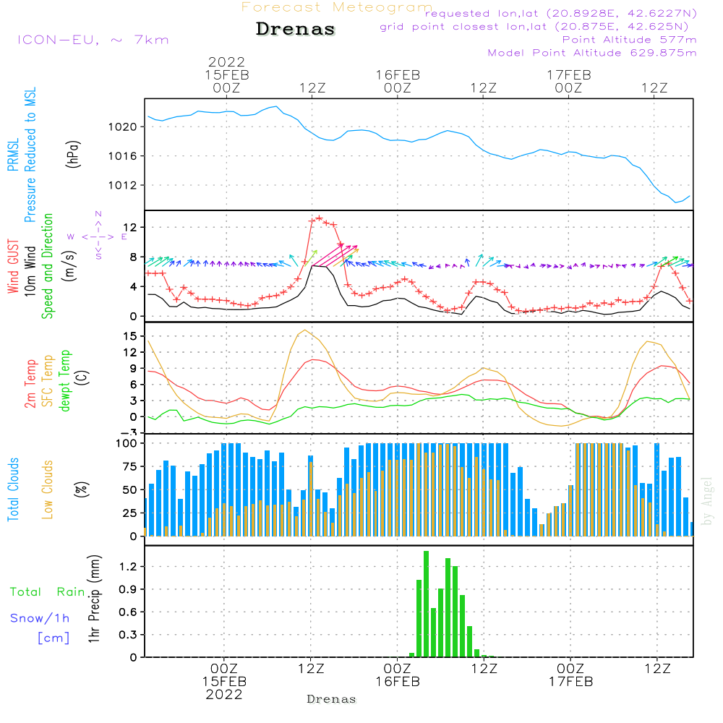Click the wind gust peak marker near 13 m/s

pyautogui.click(x=319, y=218)
